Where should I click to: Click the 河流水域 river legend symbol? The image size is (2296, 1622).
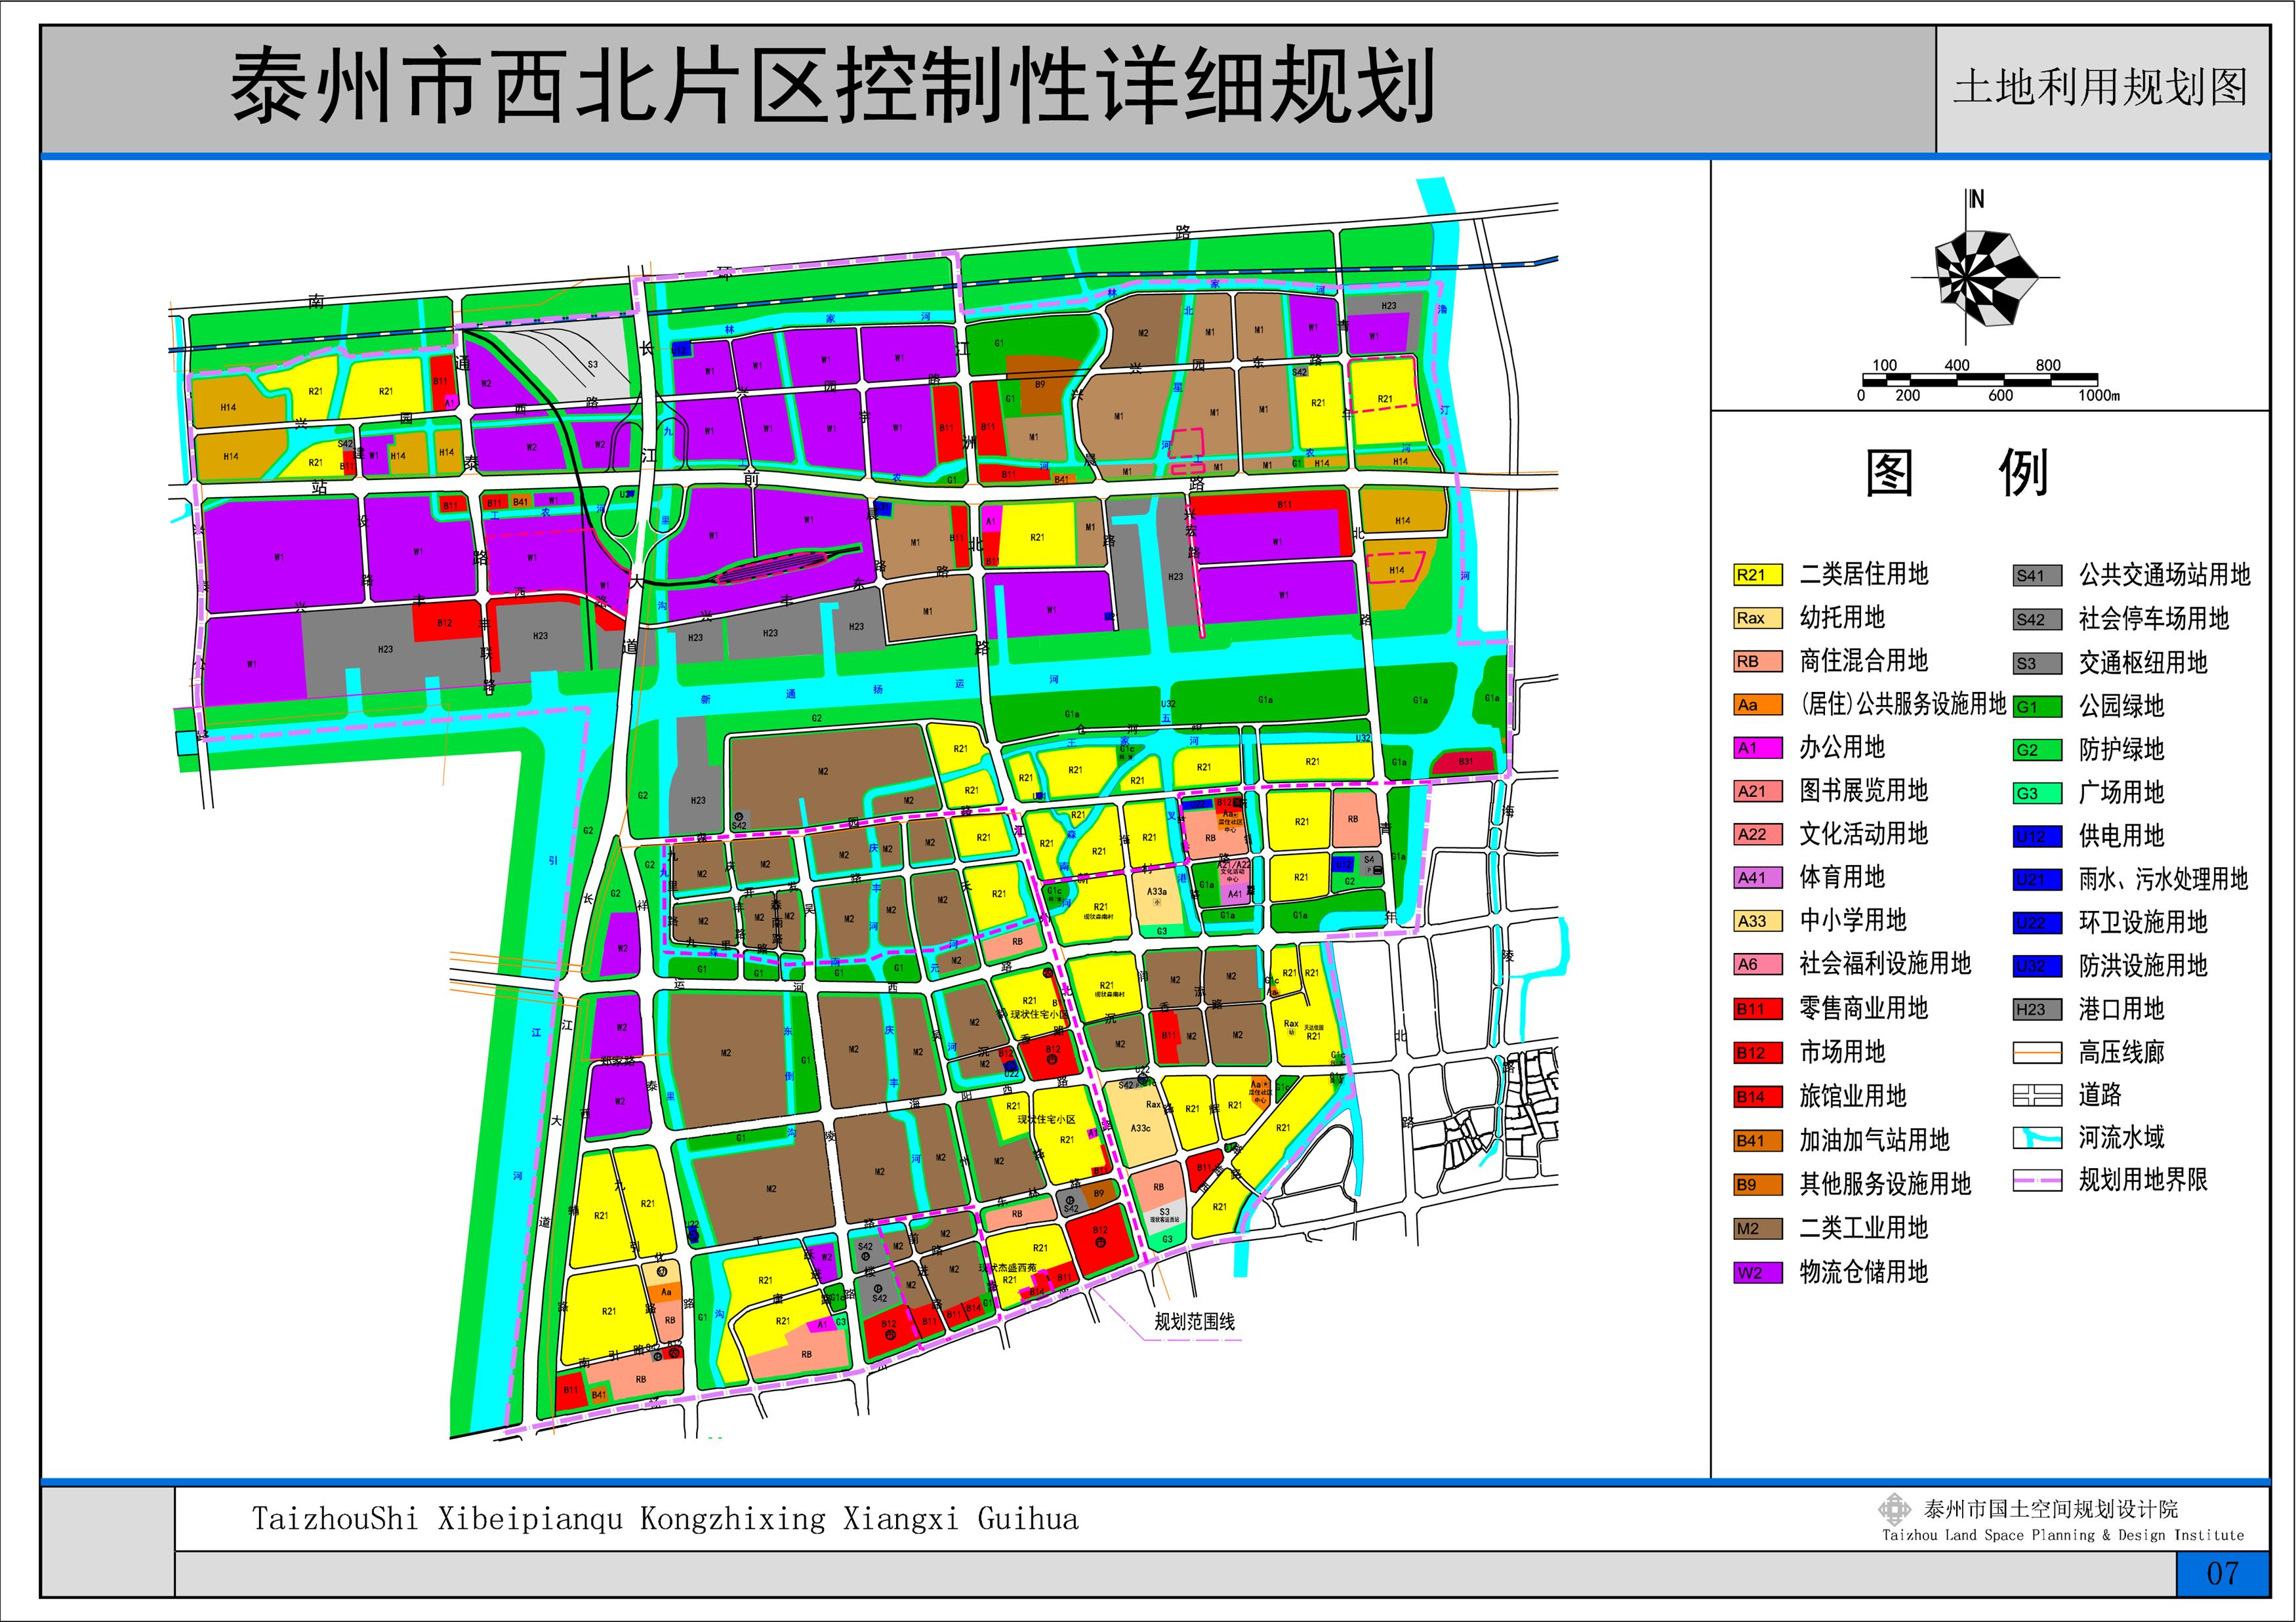point(2037,1138)
